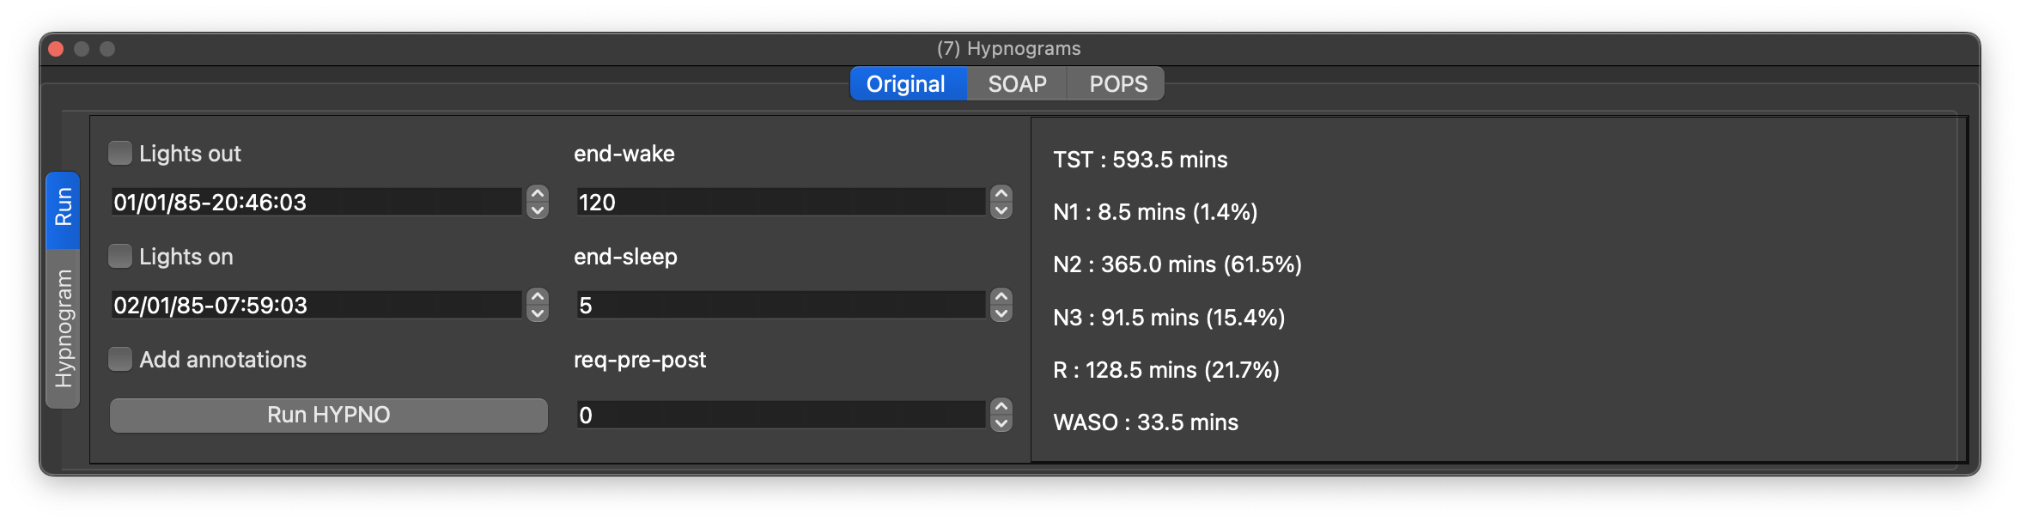Tick the Add annotations checkbox

click(x=120, y=359)
